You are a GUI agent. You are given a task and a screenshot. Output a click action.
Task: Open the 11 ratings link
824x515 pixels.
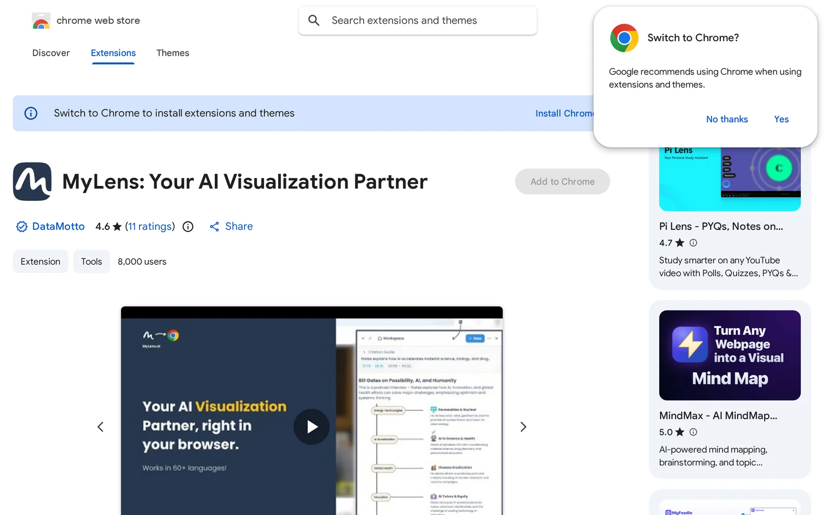click(x=150, y=227)
